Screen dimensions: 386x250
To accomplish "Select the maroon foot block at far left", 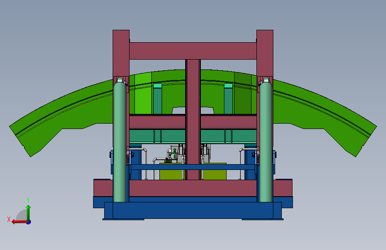I will 103,188.
